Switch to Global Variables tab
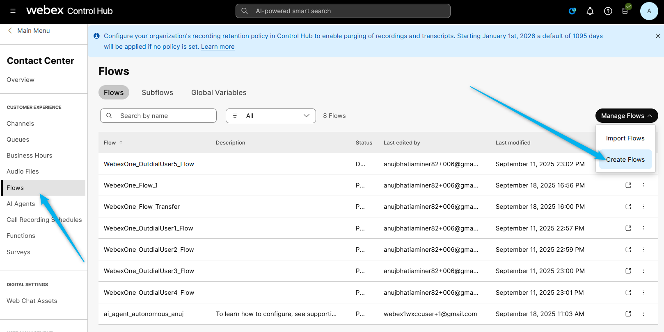 pyautogui.click(x=219, y=93)
